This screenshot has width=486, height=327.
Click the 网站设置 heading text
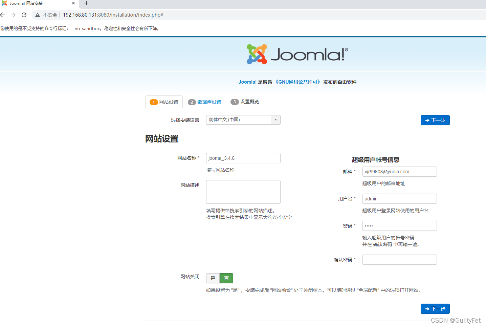pyautogui.click(x=162, y=139)
